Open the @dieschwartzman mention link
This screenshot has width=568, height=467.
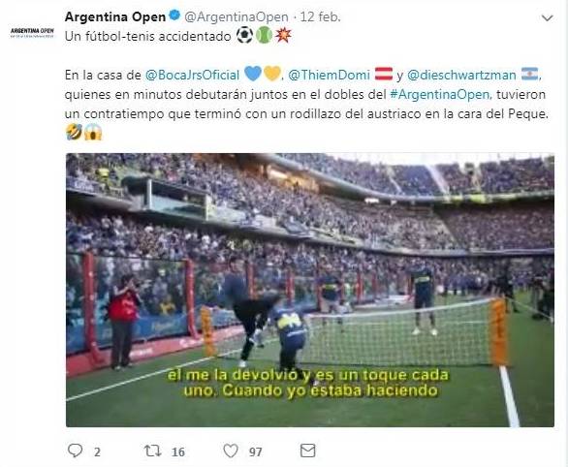click(x=461, y=75)
